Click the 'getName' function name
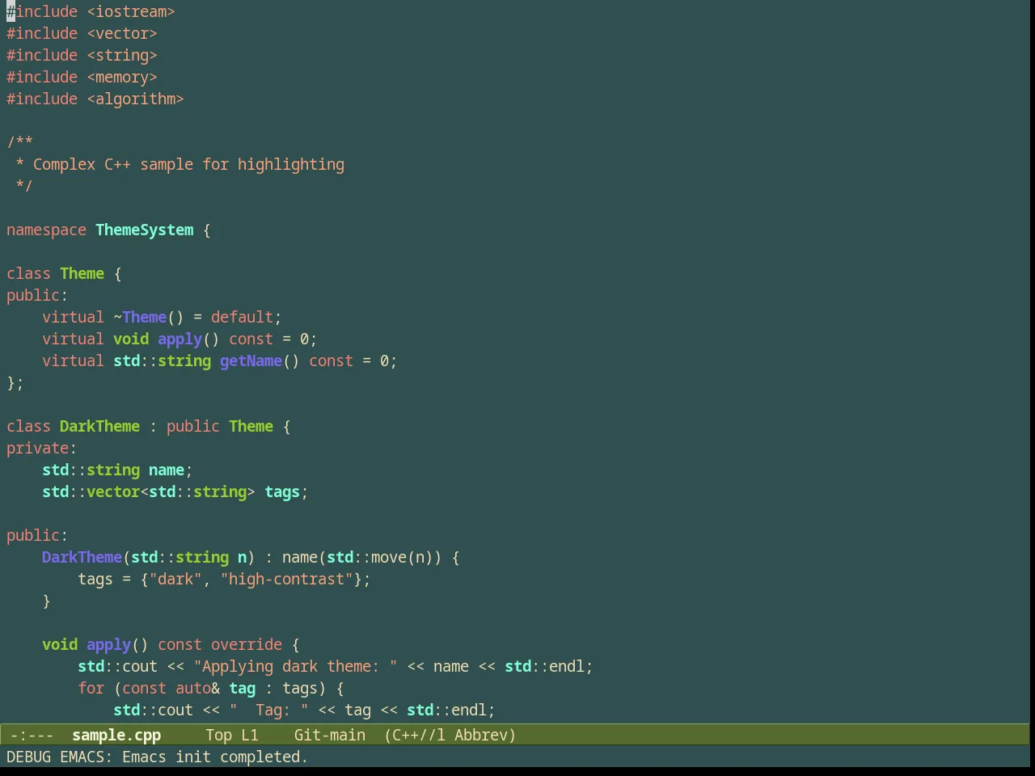Image resolution: width=1035 pixels, height=776 pixels. click(251, 361)
